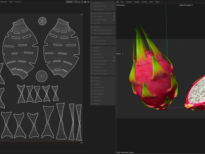This screenshot has height=154, width=205.
Task: Select the concentric circle UV island
Action: point(41,76)
